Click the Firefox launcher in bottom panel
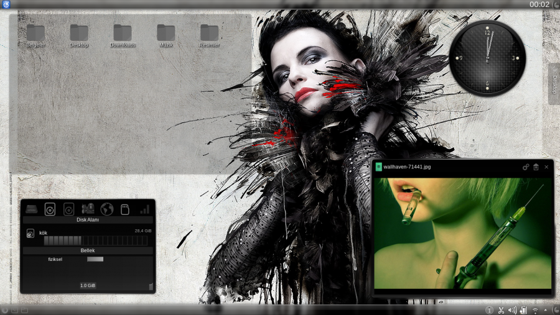The height and width of the screenshot is (315, 560). (x=4, y=310)
